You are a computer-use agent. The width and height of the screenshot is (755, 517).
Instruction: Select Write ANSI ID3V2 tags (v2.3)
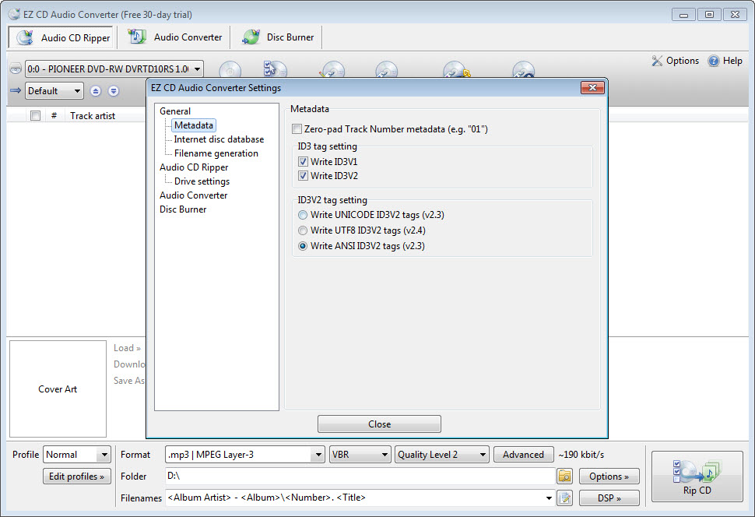coord(302,246)
